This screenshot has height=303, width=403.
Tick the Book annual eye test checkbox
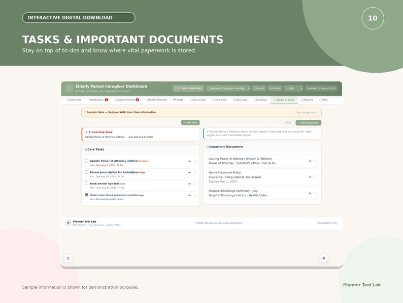click(87, 184)
